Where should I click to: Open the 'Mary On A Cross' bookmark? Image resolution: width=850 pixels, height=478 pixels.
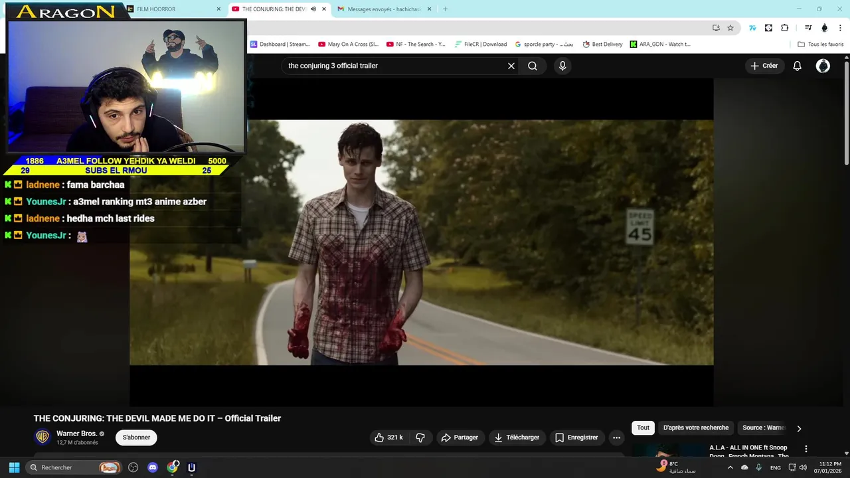coord(348,44)
